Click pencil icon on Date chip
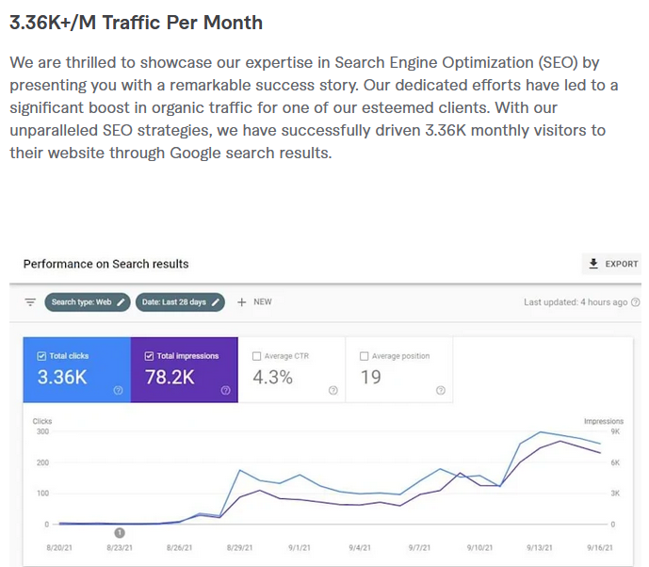The height and width of the screenshot is (567, 649). click(217, 302)
